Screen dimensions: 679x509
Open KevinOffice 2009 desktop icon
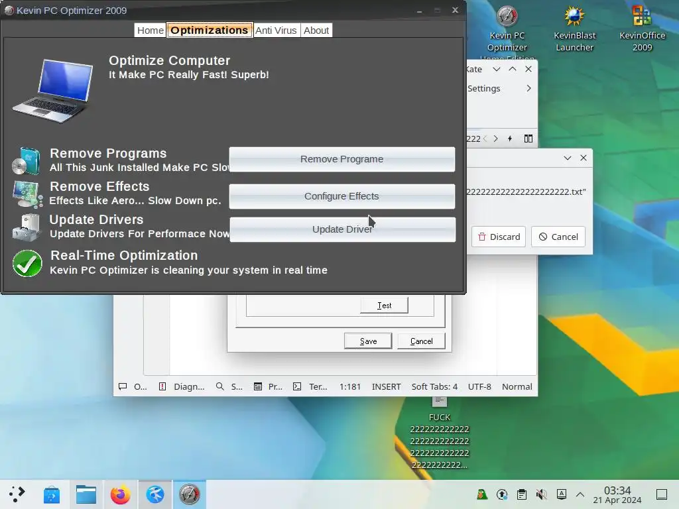(642, 29)
